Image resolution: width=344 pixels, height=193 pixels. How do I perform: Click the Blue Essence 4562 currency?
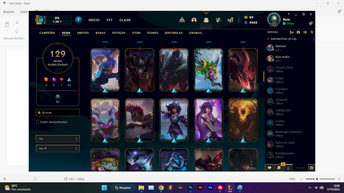(251, 23)
